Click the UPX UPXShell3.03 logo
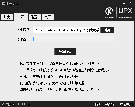Image resolution: width=135 pixels, height=107 pixels. click(125, 13)
